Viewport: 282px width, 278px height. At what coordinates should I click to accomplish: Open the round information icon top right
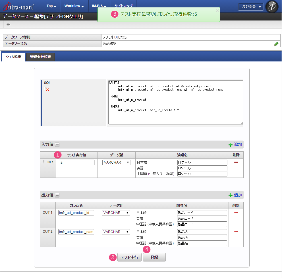[x=272, y=7]
